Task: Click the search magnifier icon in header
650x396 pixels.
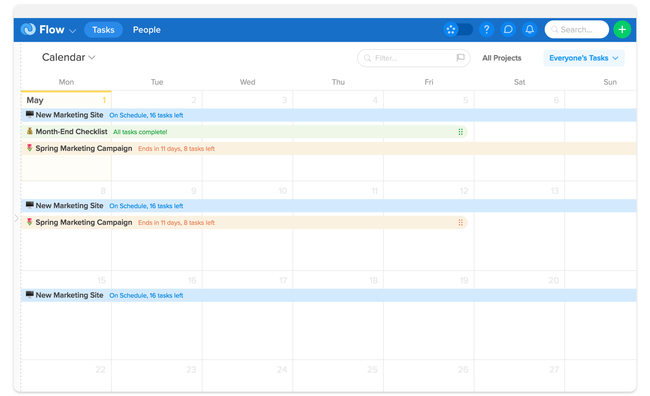Action: click(554, 30)
